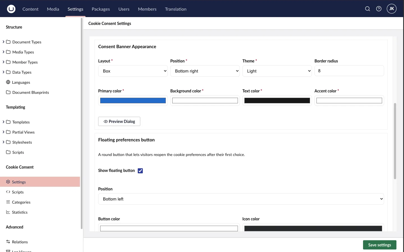Open the floating button Position dropdown
The height and width of the screenshot is (252, 404).
click(x=241, y=199)
